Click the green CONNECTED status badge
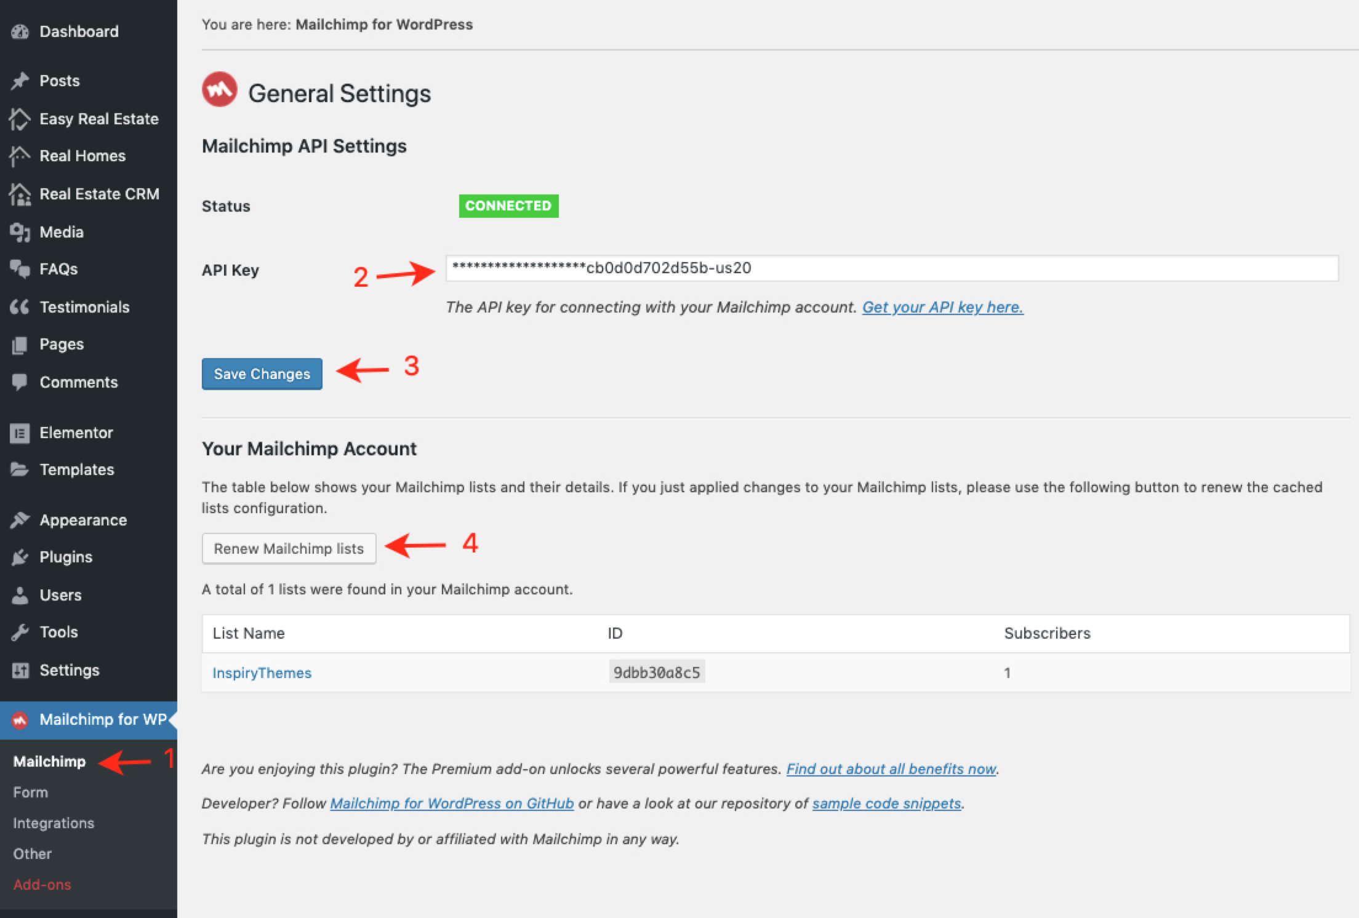The width and height of the screenshot is (1359, 918). click(509, 206)
